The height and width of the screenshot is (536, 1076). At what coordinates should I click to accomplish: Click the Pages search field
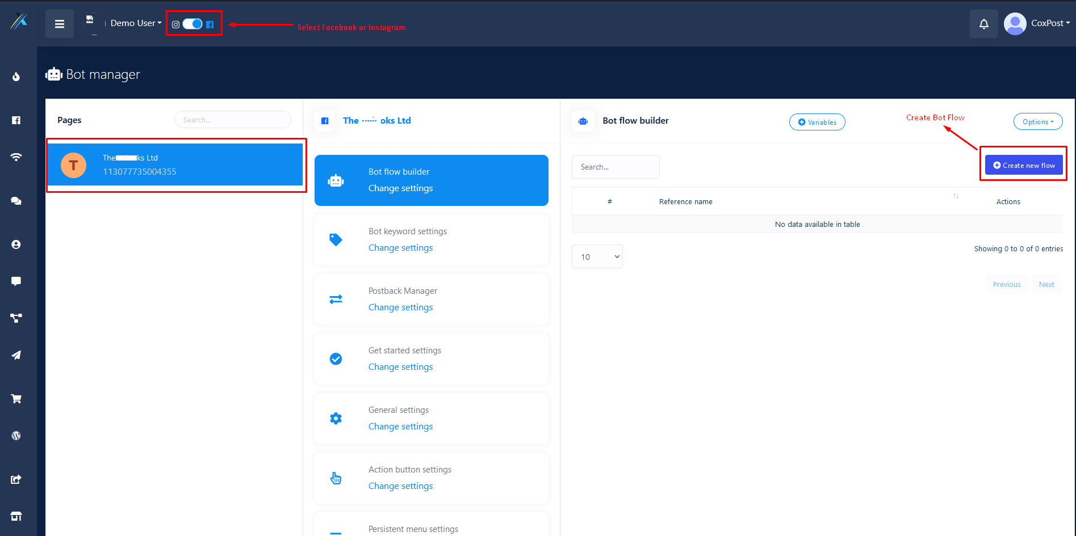click(x=232, y=120)
